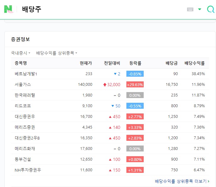
Task: Click the 등락률 column header
Action: point(135,63)
